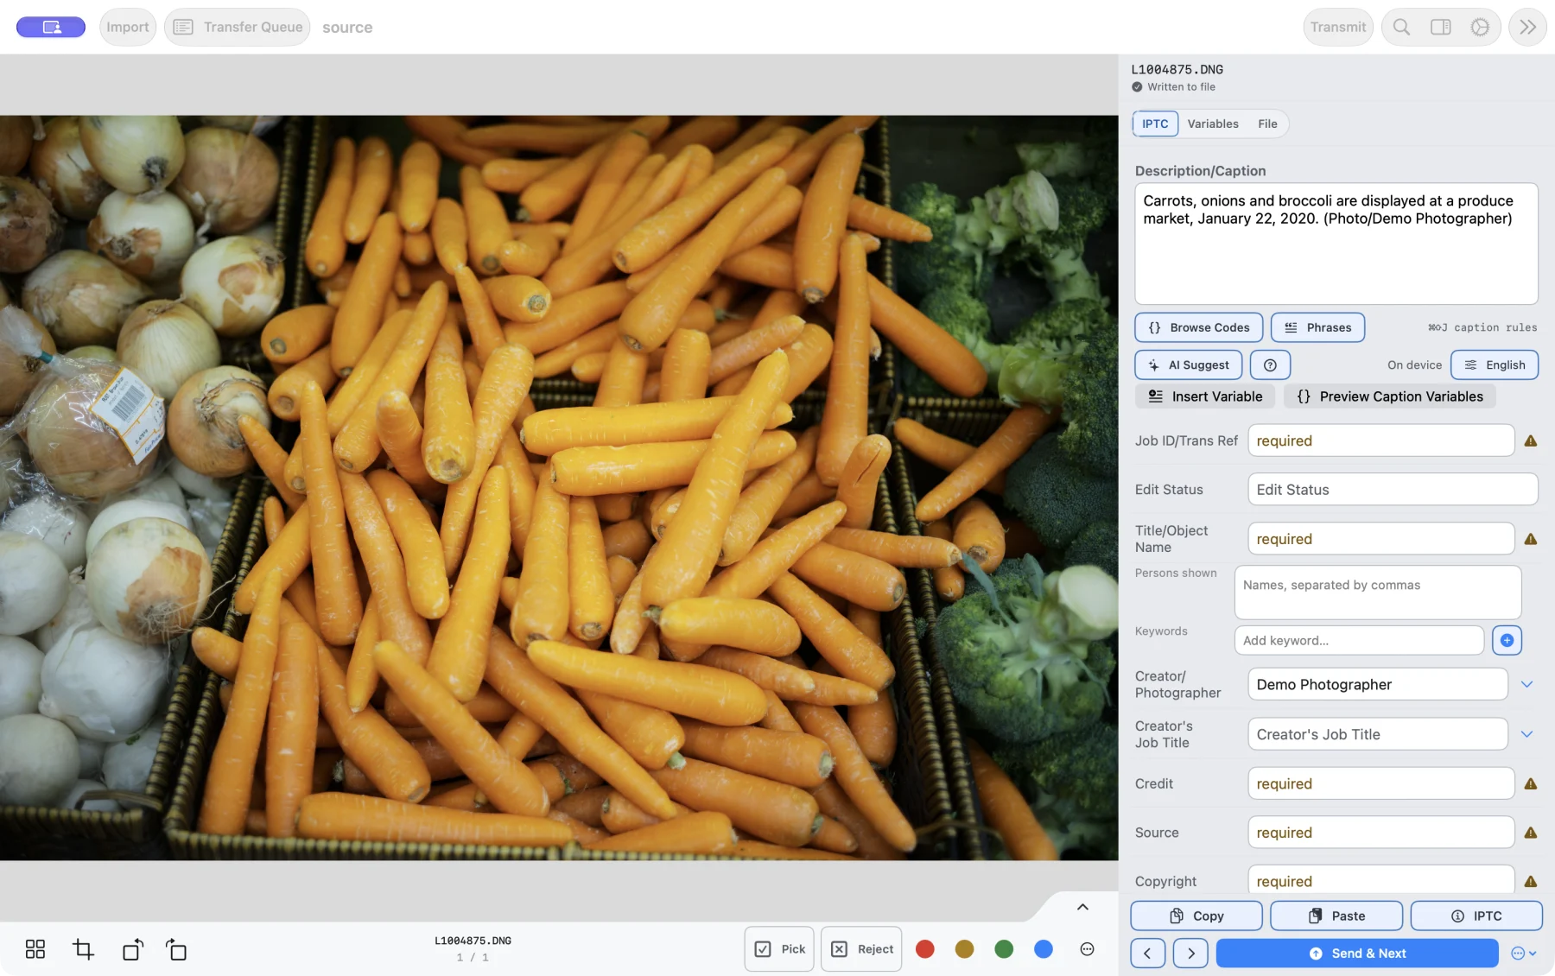
Task: Click the Import button
Action: [128, 27]
